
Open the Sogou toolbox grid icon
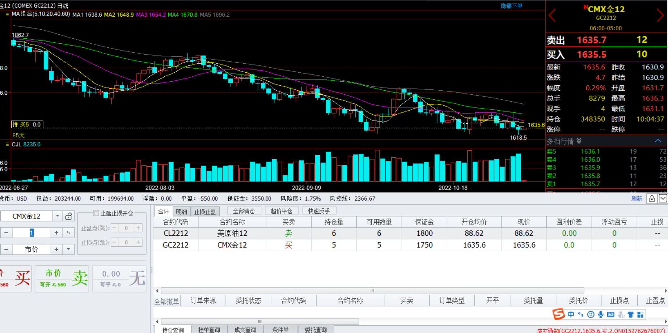(x=640, y=315)
